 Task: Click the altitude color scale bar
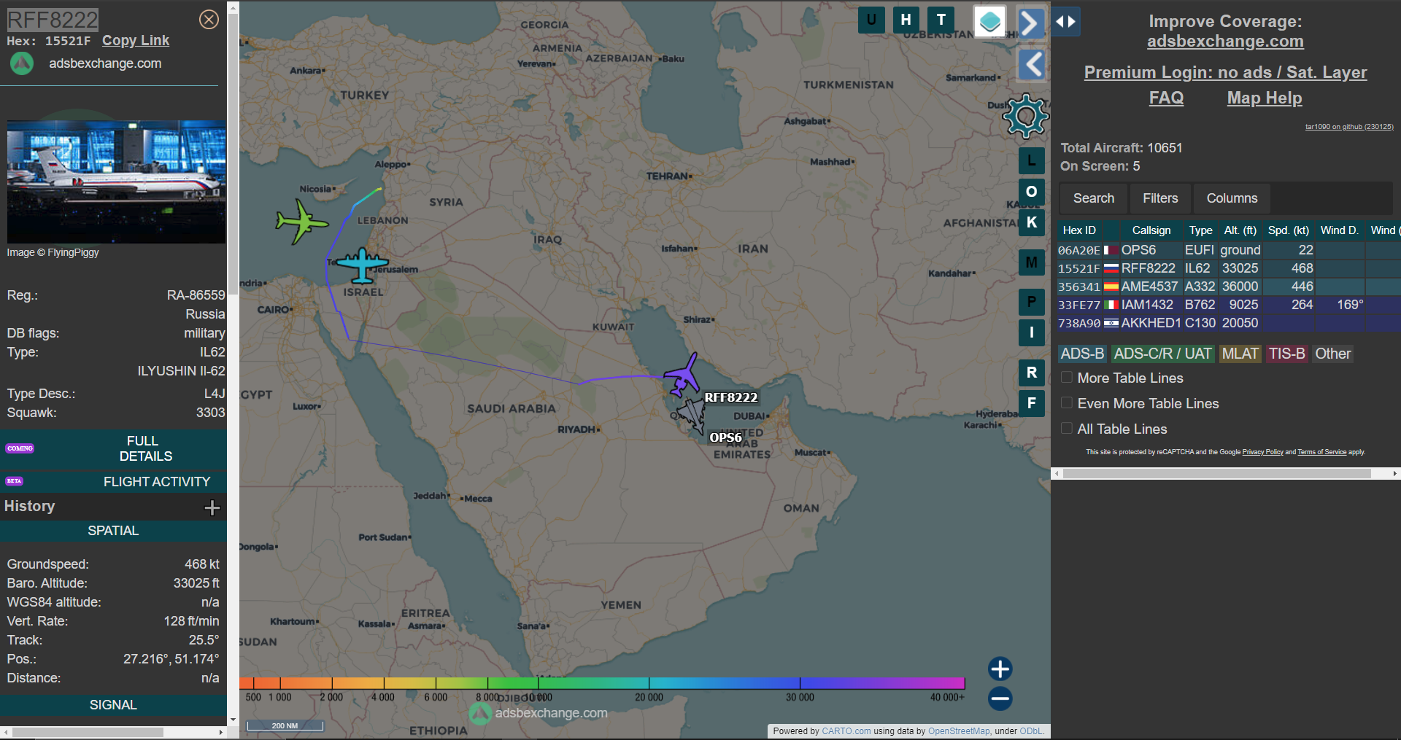(602, 683)
